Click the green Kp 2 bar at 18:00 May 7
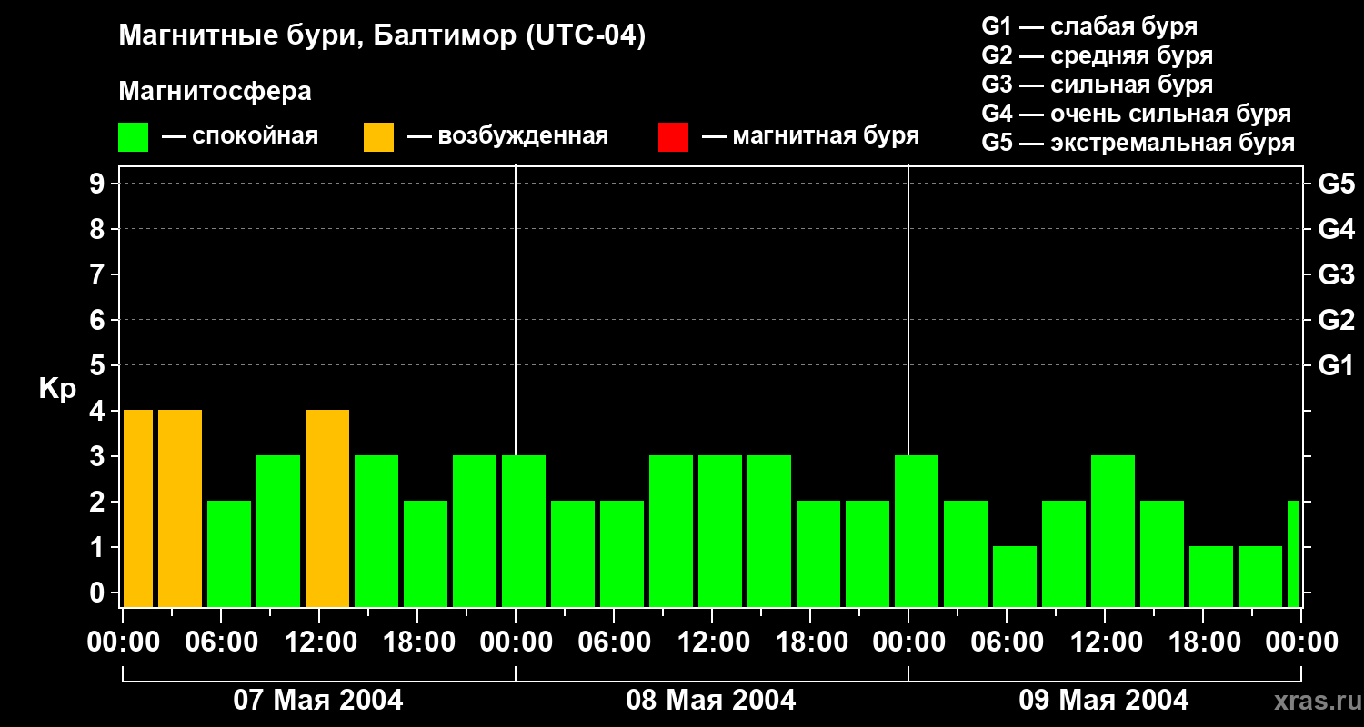 click(x=426, y=553)
